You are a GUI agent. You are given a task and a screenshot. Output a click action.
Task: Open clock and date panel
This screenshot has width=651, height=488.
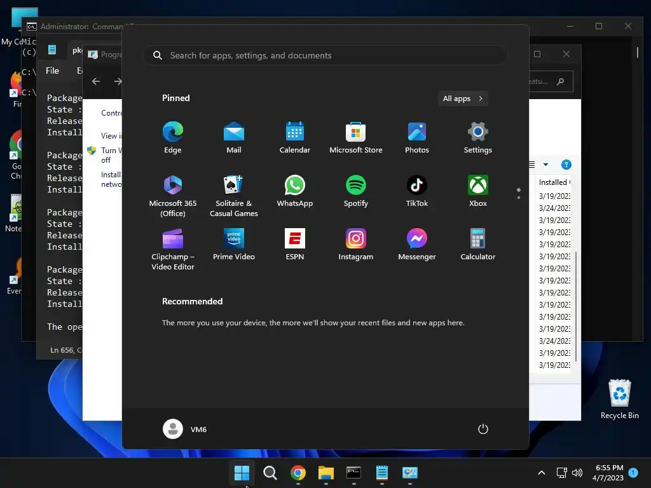pyautogui.click(x=608, y=473)
